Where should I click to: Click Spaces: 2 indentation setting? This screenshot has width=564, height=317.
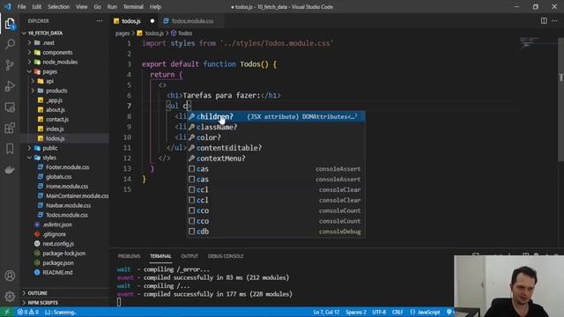tap(356, 312)
